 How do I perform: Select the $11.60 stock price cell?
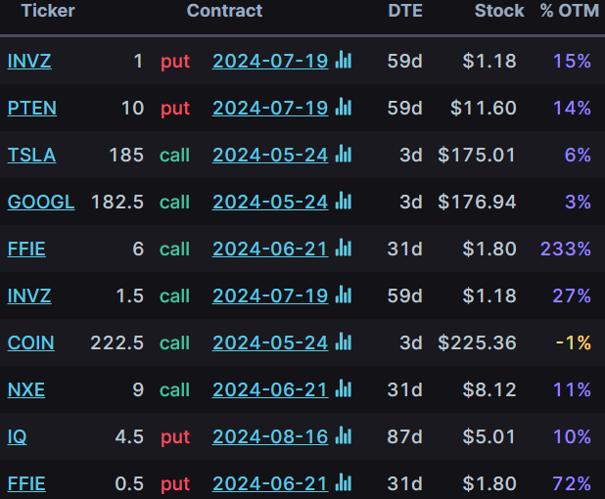click(x=483, y=108)
